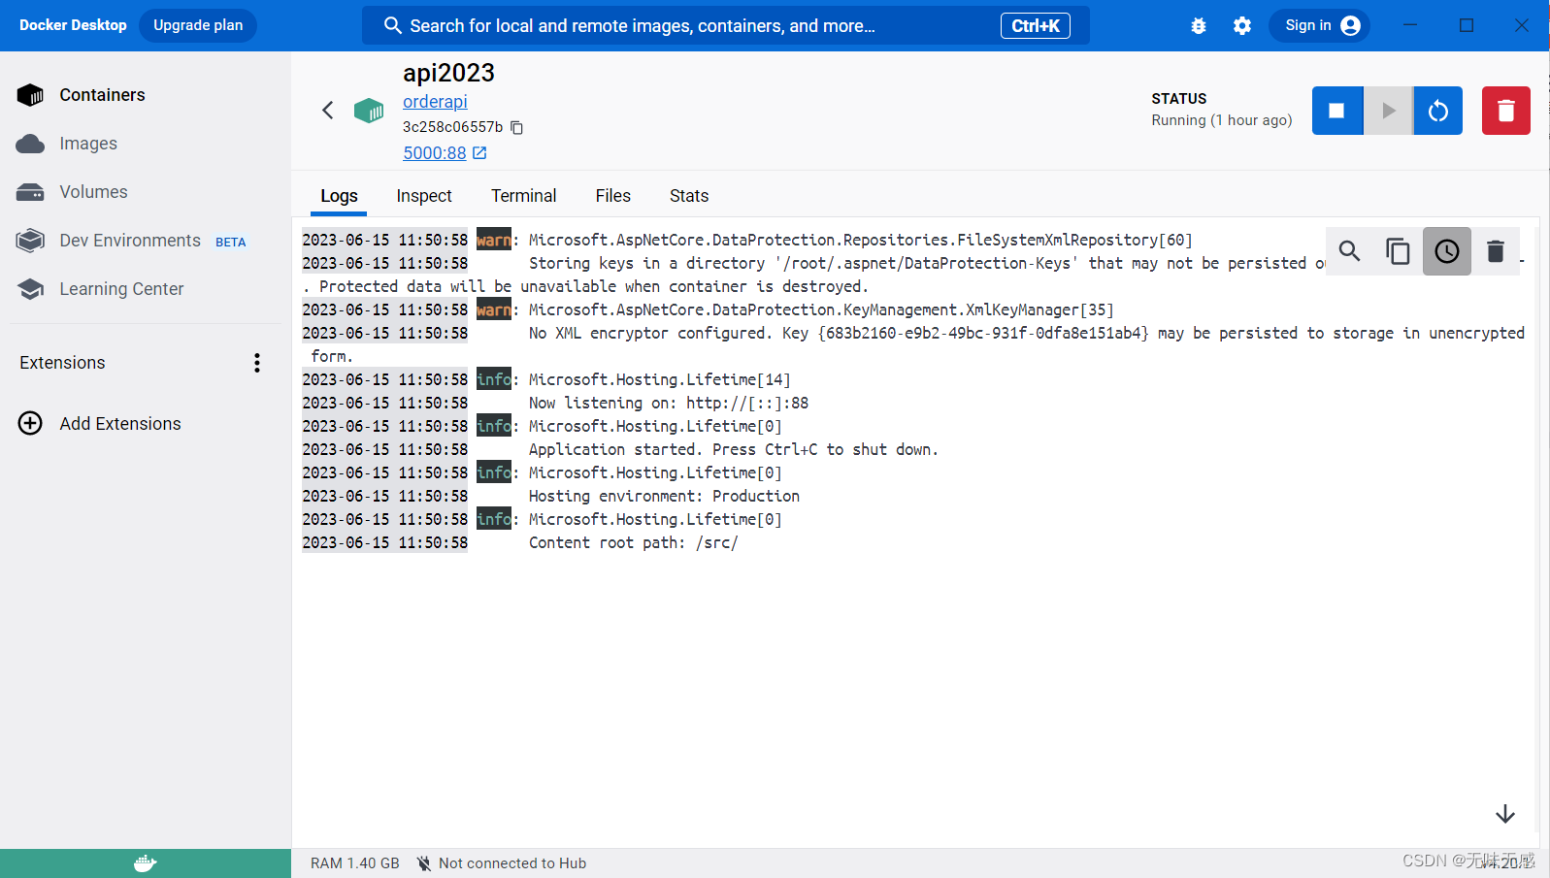Click the greyed-out start play button
The height and width of the screenshot is (878, 1550).
(1388, 111)
